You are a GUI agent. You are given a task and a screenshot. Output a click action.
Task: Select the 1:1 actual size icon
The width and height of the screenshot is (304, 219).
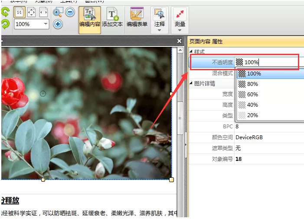pos(20,12)
